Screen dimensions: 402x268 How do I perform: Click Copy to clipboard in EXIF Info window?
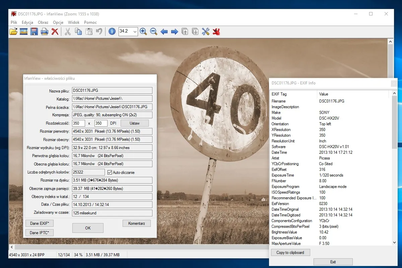tap(290, 252)
